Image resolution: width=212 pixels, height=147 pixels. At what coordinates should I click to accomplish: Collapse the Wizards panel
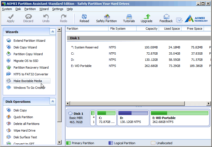coord(53,32)
